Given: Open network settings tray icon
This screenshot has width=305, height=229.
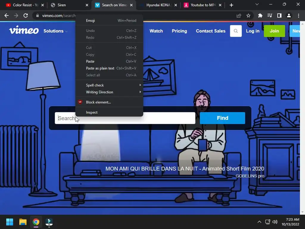Looking at the screenshot, I should (267, 222).
